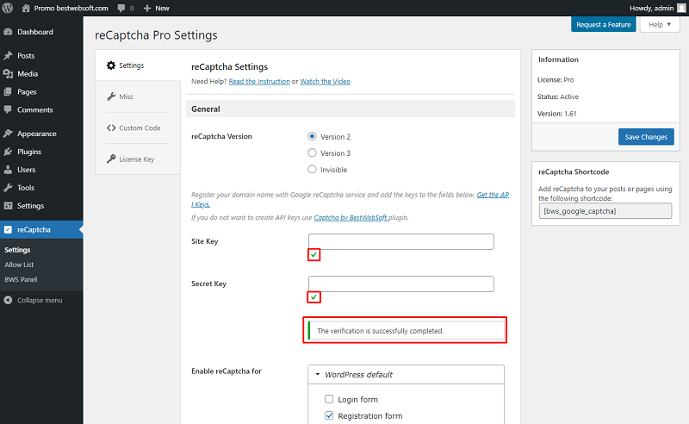Open the Custom Code tab
The height and width of the screenshot is (424, 689).
[138, 128]
